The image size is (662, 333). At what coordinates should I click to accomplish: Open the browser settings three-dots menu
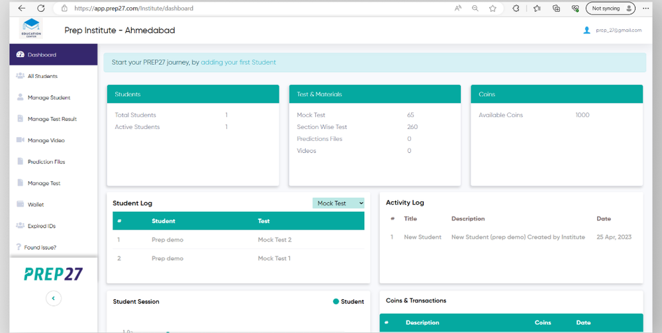coord(646,8)
